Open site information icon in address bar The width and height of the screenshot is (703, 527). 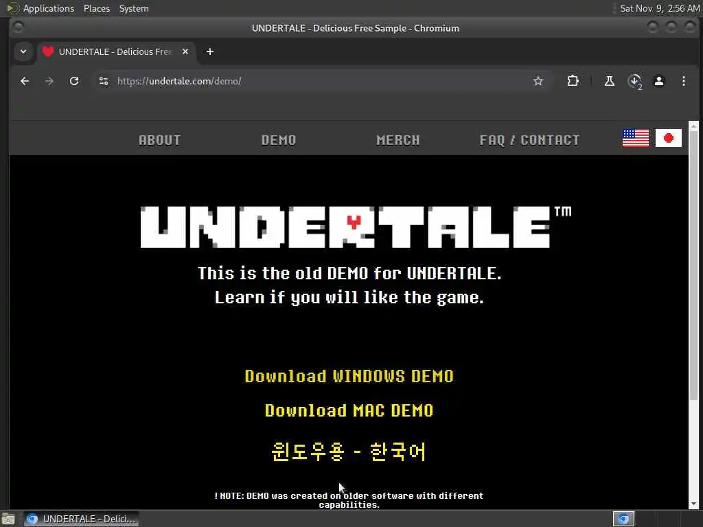(104, 81)
